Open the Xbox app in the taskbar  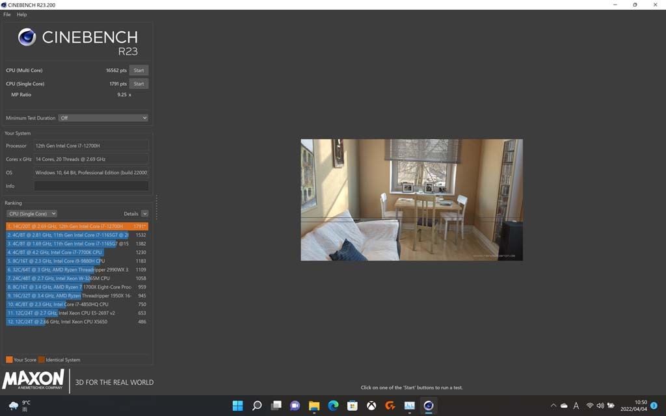371,406
